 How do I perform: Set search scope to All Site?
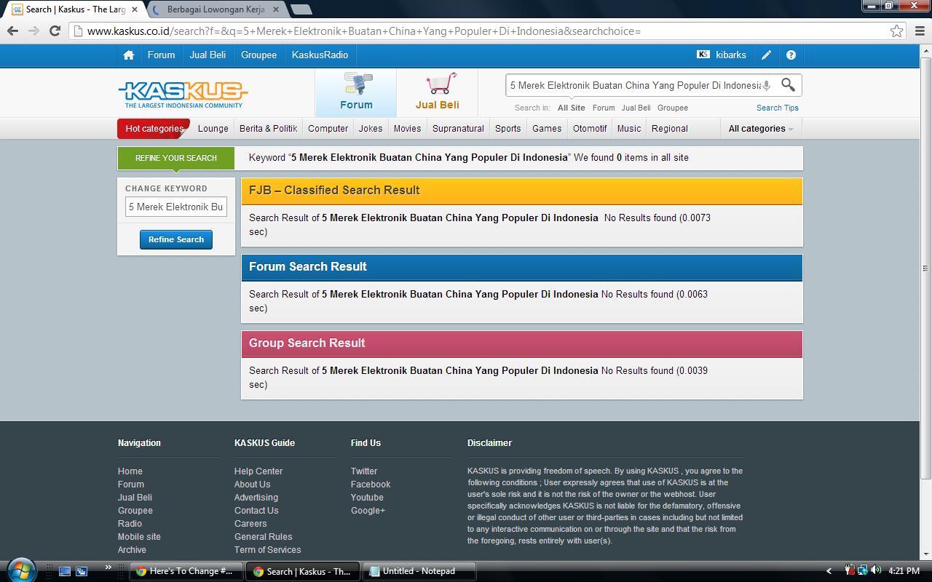[x=571, y=108]
